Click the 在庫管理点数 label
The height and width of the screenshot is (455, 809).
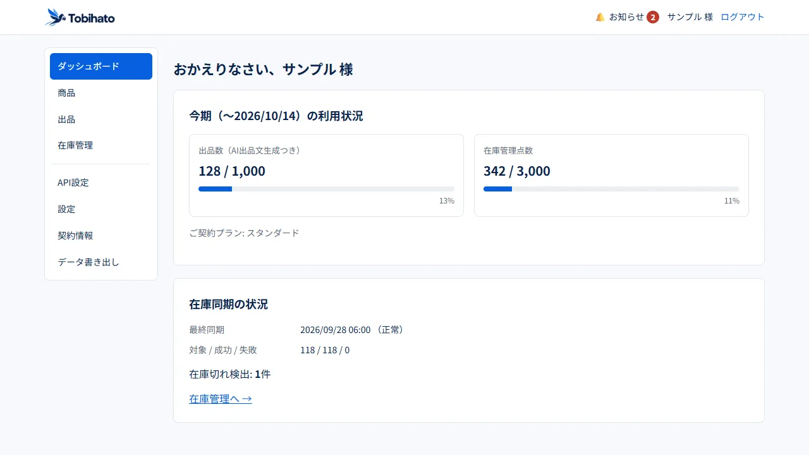click(508, 150)
